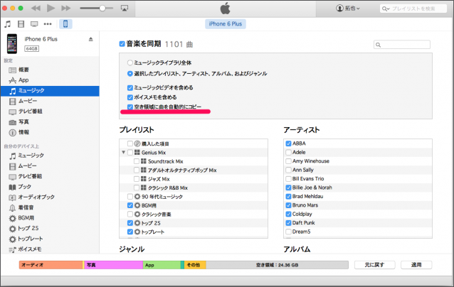Open the more (three dots) menu

coord(48,24)
